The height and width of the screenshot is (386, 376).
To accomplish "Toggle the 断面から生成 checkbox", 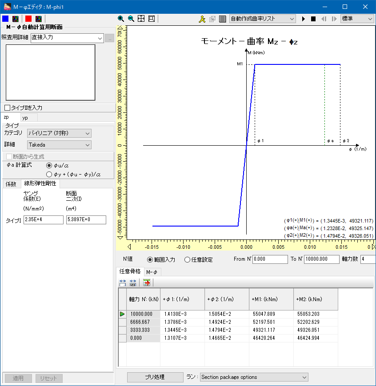I will [9, 156].
